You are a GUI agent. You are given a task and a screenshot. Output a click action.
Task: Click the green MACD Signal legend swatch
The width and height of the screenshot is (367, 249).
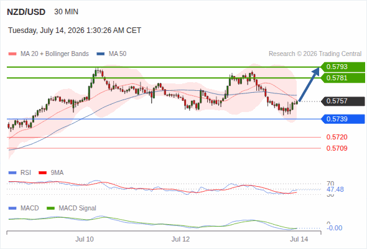[x=50, y=209]
